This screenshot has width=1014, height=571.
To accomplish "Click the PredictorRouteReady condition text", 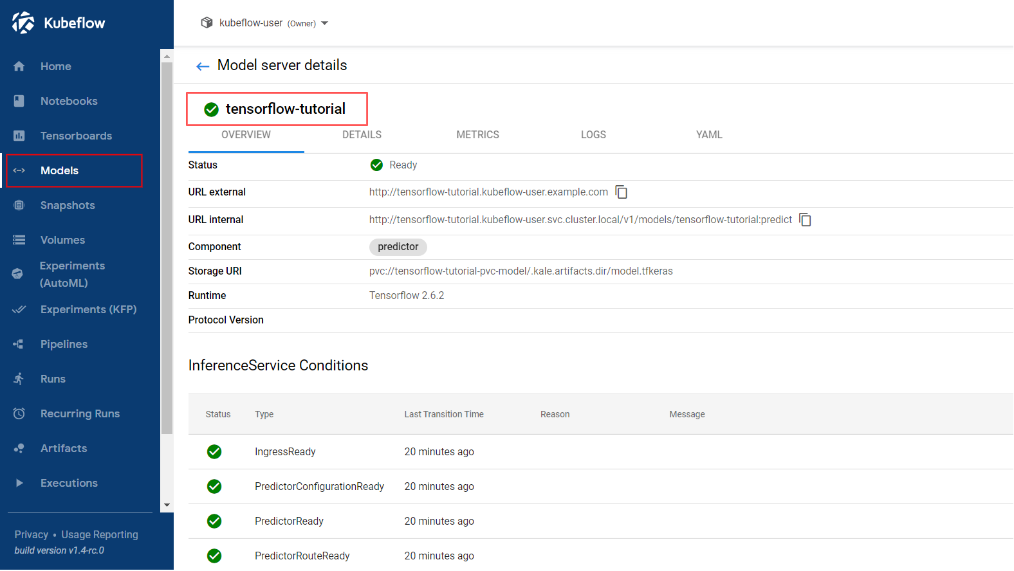I will [x=302, y=556].
